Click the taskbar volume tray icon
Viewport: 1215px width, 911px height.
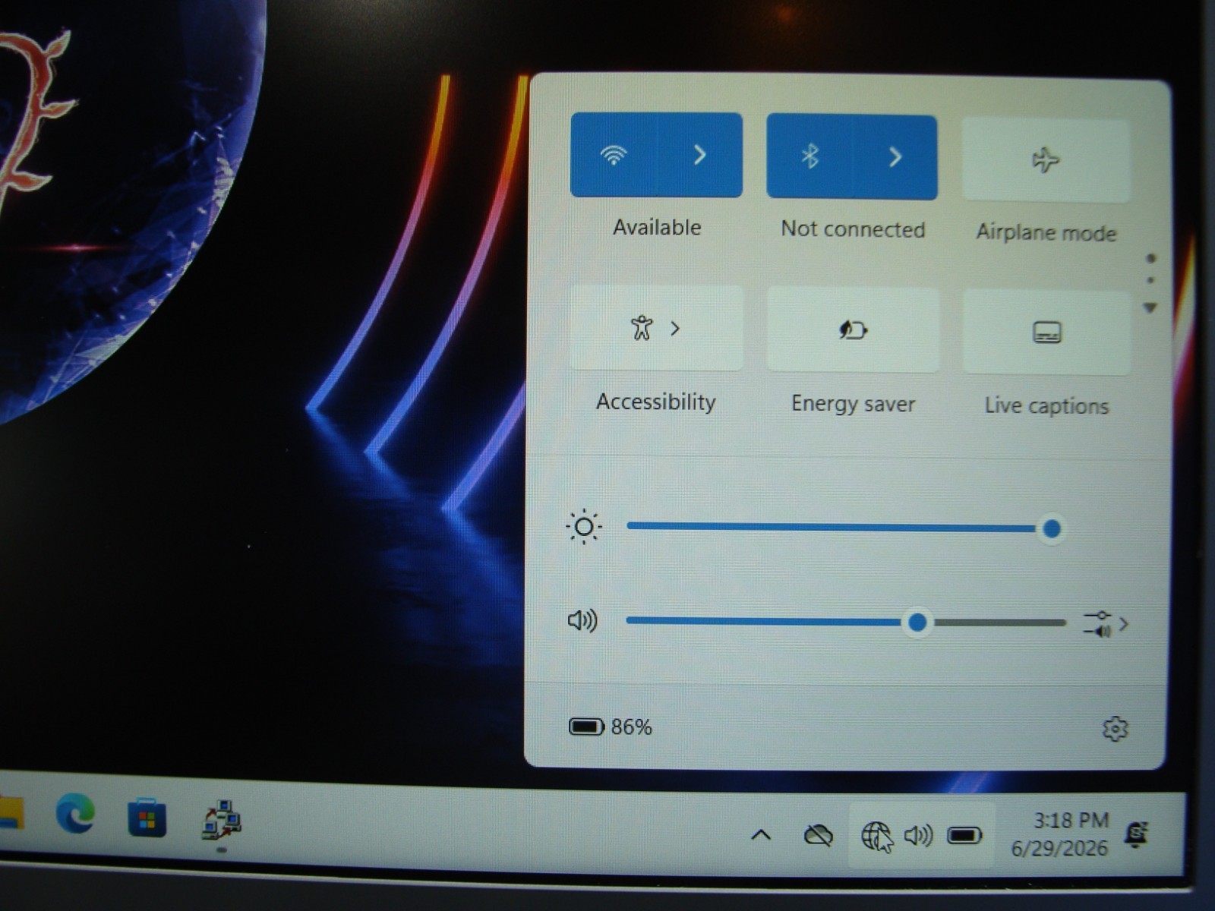pyautogui.click(x=918, y=836)
